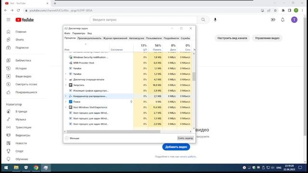Click the Windows Start button

6,168
